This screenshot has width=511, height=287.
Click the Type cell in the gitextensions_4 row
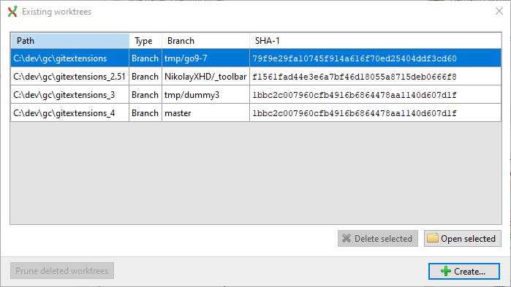(x=145, y=113)
